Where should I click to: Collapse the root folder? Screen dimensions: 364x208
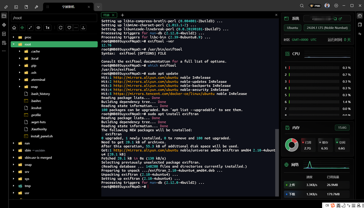(14, 44)
